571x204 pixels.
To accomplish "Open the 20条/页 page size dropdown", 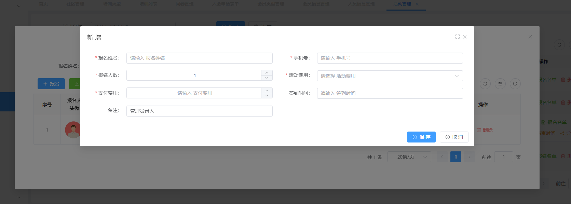I will [x=409, y=157].
